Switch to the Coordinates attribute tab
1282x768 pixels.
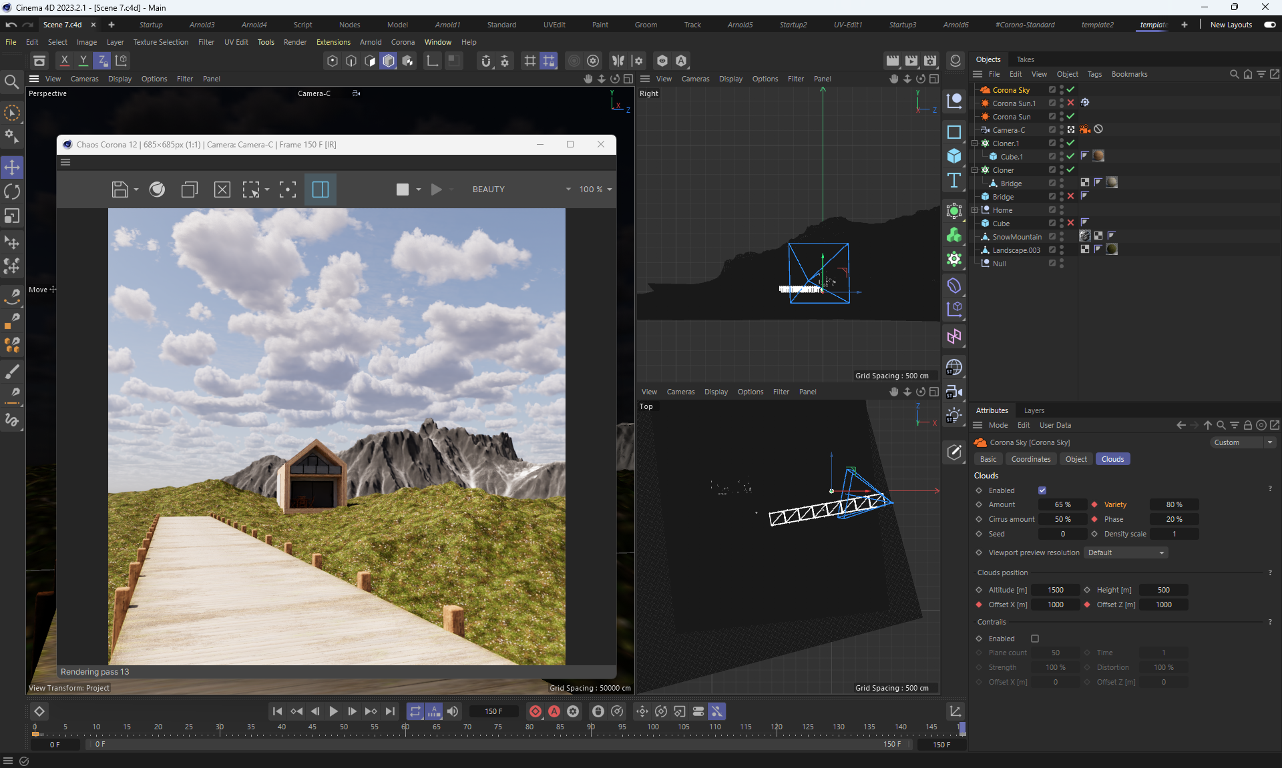[x=1030, y=459]
